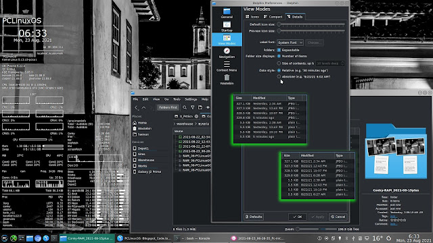The width and height of the screenshot is (433, 243).
Task: Open the Galaxy J2 Prime device
Action: click(x=147, y=171)
